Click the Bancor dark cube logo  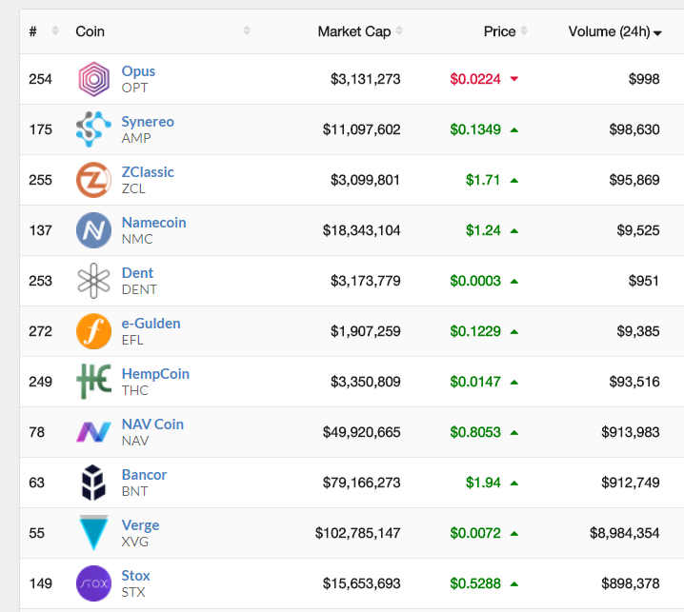(x=93, y=483)
